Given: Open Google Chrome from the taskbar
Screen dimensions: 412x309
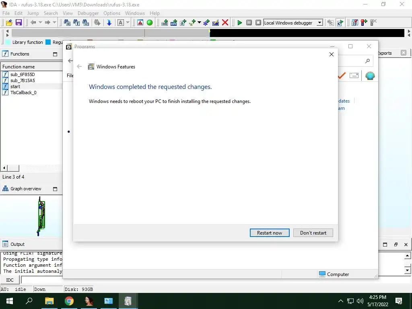Looking at the screenshot, I should [69, 301].
